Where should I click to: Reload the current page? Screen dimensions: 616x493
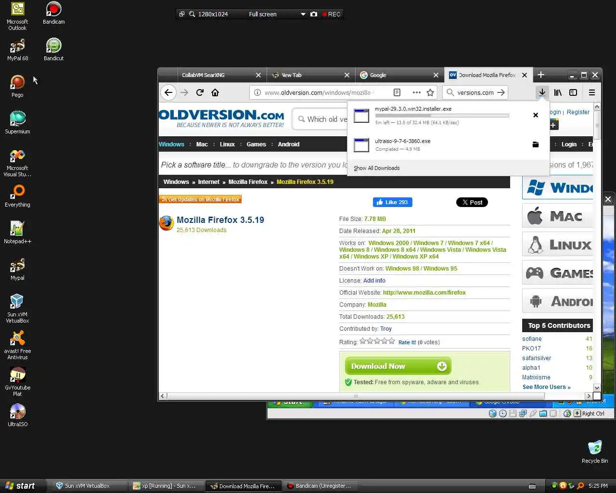(x=200, y=92)
